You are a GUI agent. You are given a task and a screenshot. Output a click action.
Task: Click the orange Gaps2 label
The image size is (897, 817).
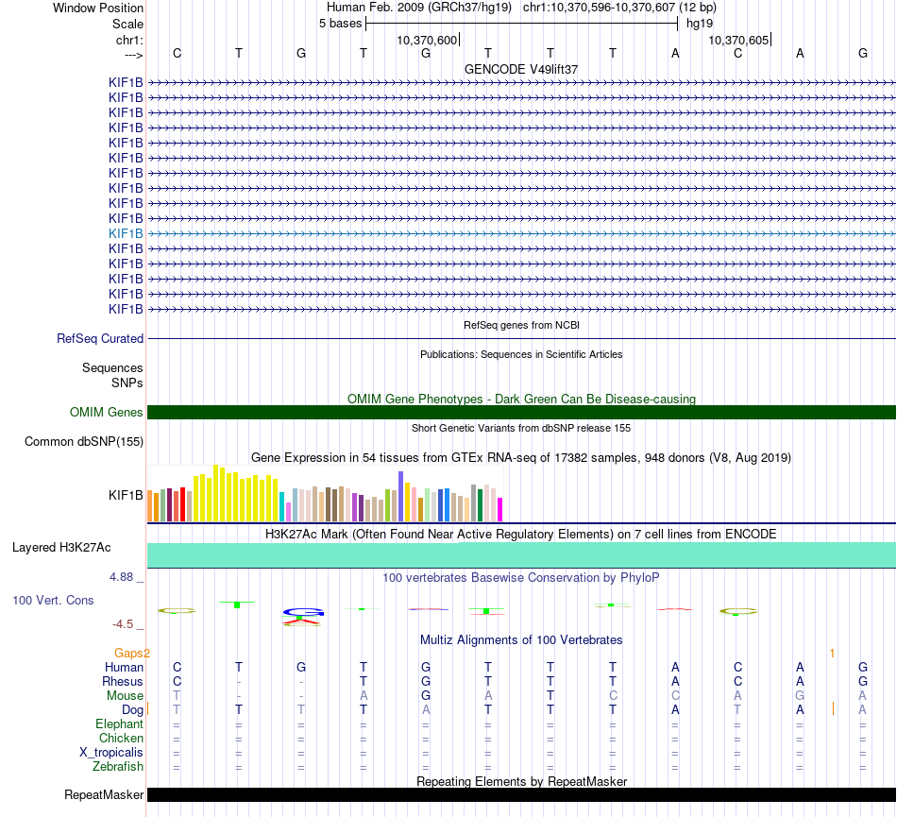(132, 653)
